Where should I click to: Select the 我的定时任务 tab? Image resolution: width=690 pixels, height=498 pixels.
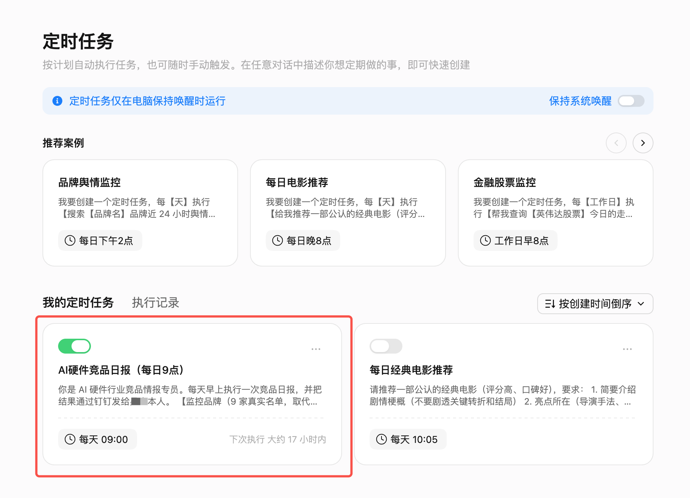tap(78, 303)
